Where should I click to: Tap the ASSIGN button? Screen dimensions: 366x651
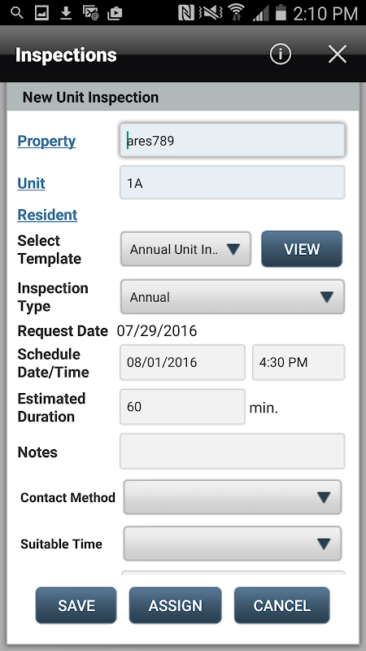tap(175, 605)
